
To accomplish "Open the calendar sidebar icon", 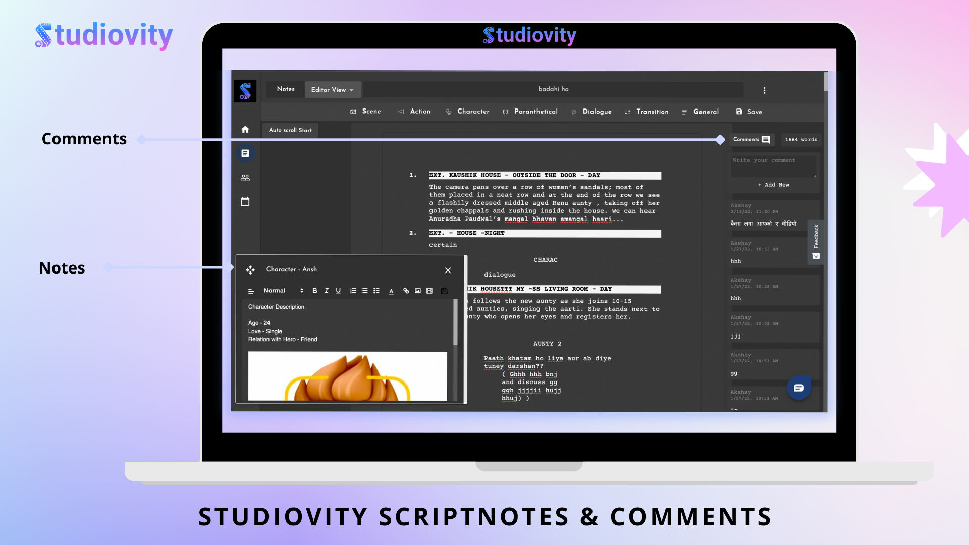I will [245, 202].
